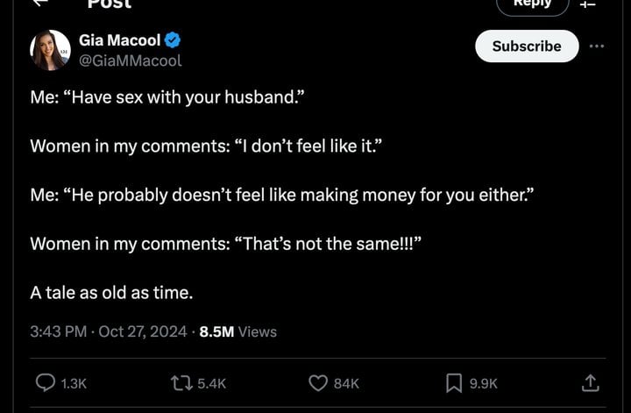Expand the repost arrows menu

click(x=182, y=383)
